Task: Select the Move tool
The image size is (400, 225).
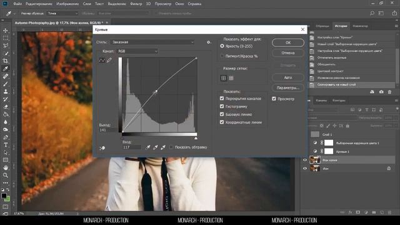Action: point(6,31)
